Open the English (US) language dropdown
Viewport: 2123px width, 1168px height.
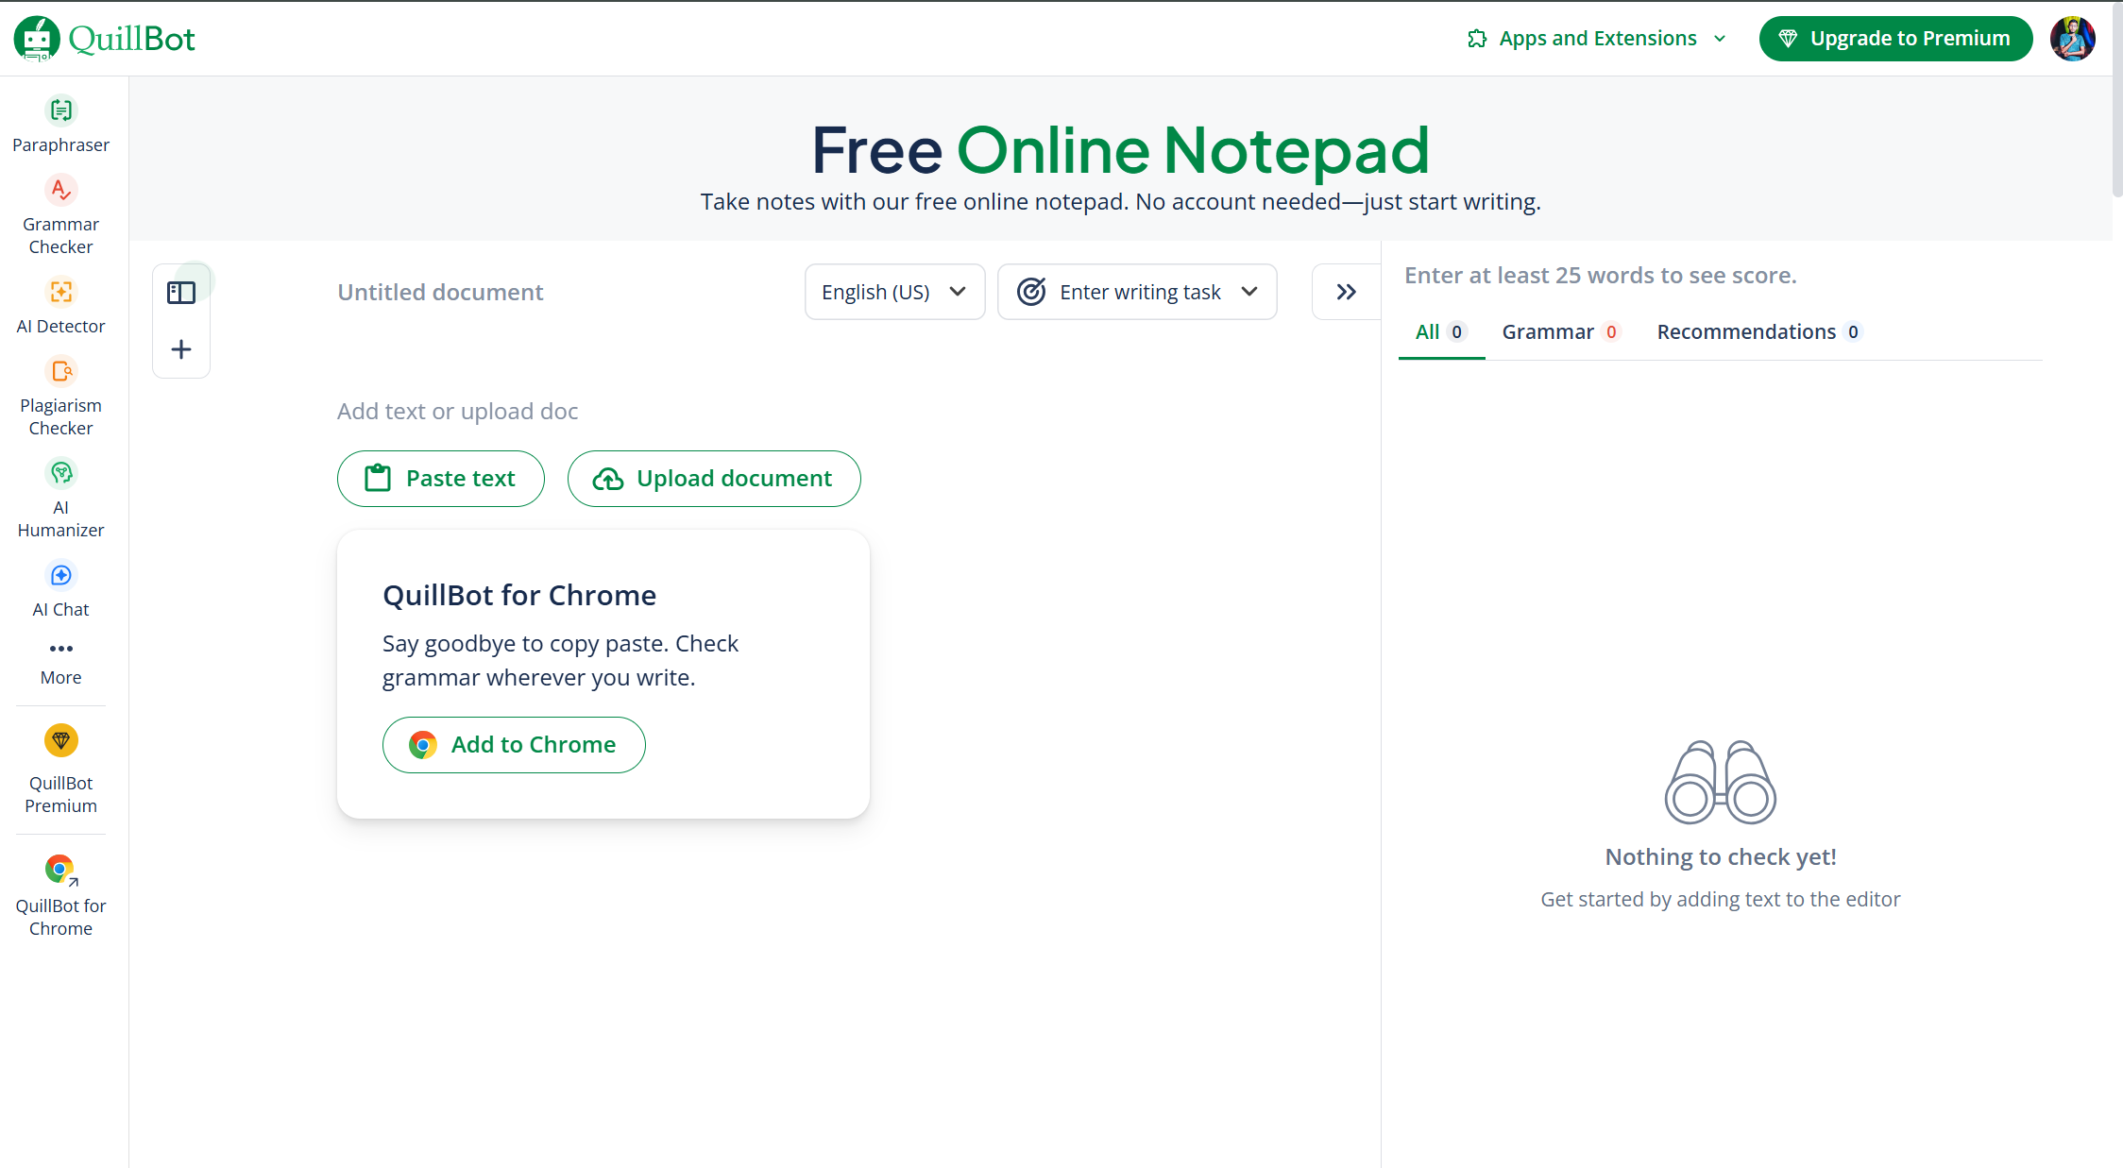[893, 292]
